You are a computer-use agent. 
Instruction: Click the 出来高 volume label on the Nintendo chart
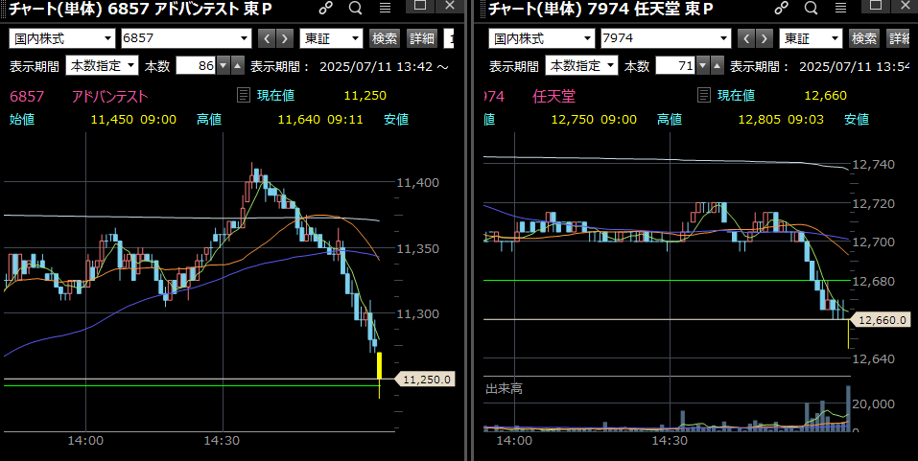tap(504, 388)
